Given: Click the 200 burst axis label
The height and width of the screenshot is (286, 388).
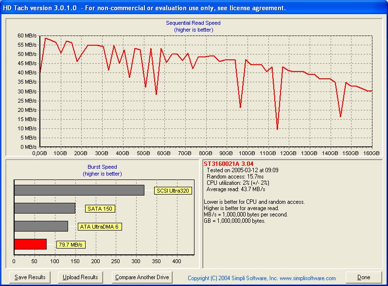Looking at the screenshot, I should tap(95, 261).
